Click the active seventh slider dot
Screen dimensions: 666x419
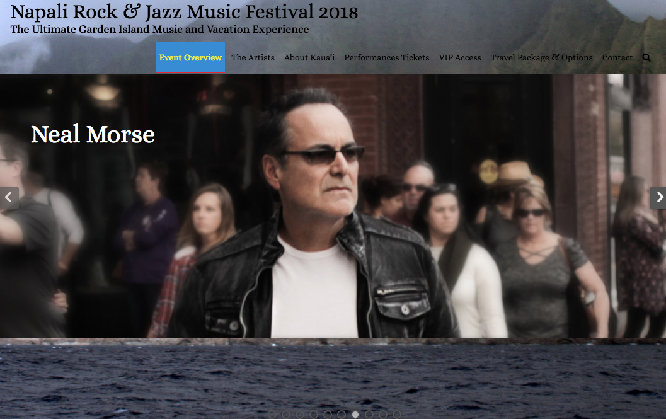click(355, 415)
